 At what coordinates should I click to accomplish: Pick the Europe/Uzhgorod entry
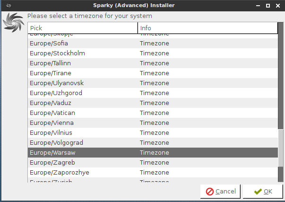(153, 93)
